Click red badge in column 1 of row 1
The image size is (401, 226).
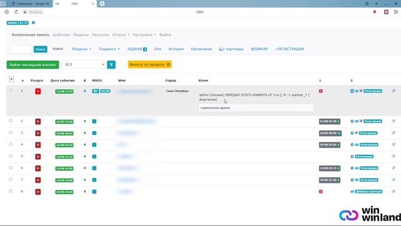[x=321, y=91]
